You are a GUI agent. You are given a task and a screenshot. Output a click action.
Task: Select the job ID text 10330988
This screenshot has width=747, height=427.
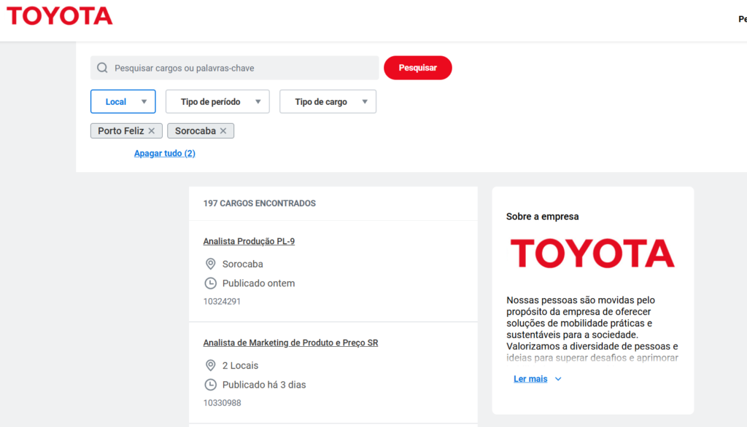(222, 403)
